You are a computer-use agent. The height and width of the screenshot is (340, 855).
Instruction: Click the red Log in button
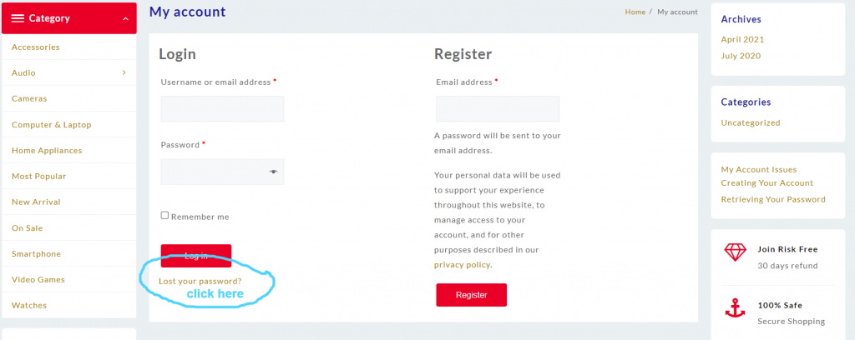coord(196,256)
